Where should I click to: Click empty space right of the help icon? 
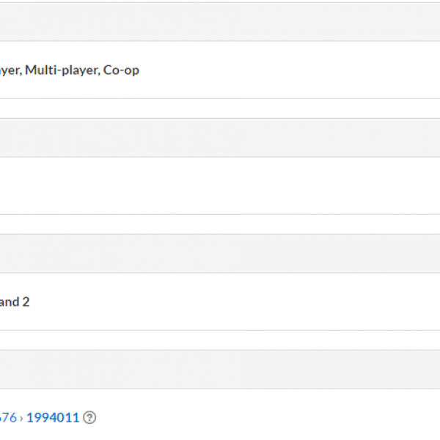pos(257,417)
